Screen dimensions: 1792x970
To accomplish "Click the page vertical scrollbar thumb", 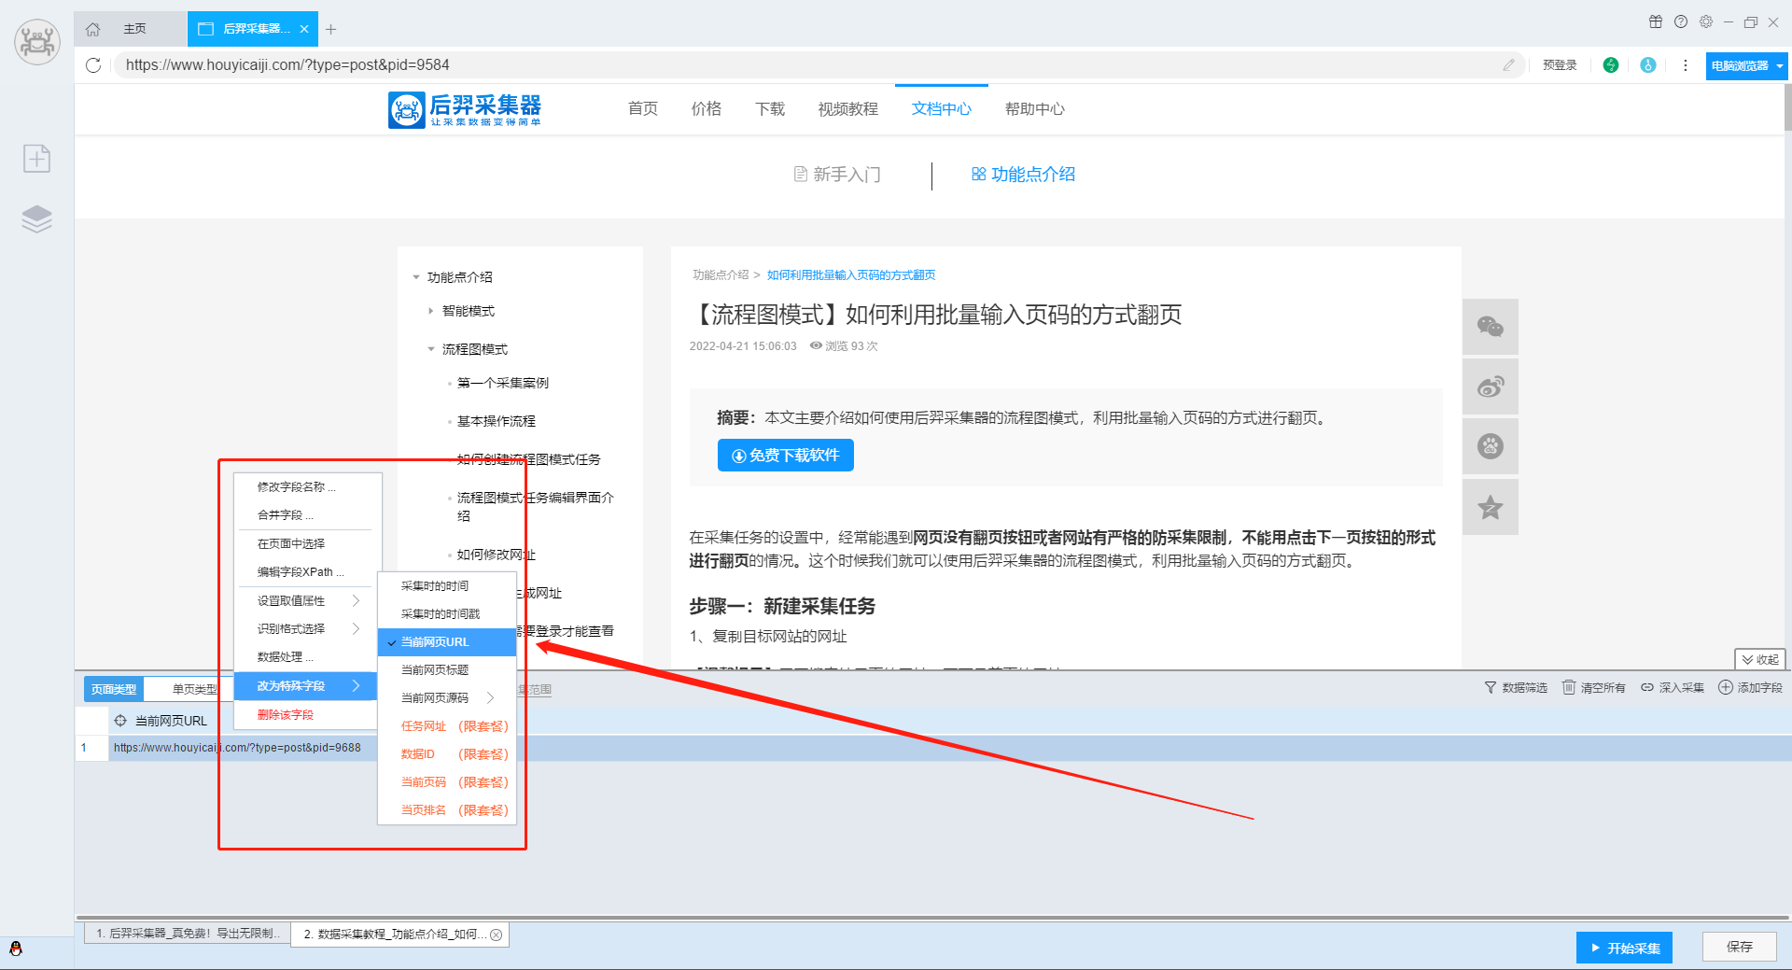I will click(x=1787, y=107).
